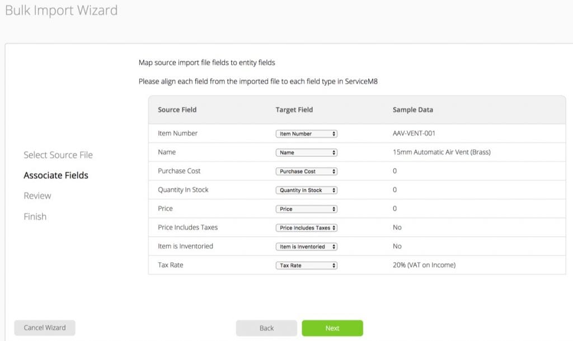Open the Purchase Cost target dropdown
Screen dimensions: 573x341
(307, 172)
